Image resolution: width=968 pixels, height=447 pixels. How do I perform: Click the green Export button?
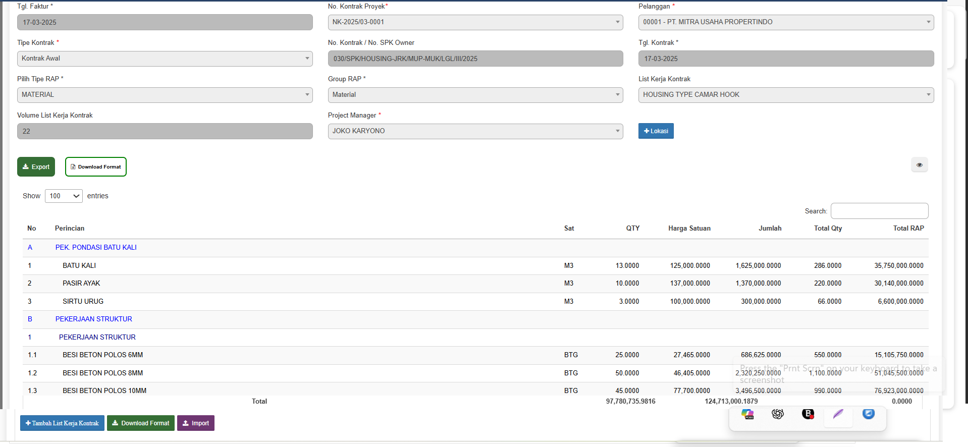point(36,167)
